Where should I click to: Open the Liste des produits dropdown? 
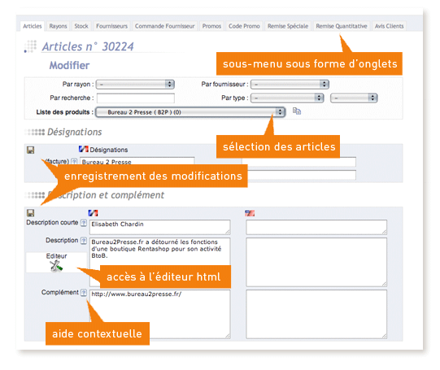click(x=190, y=112)
